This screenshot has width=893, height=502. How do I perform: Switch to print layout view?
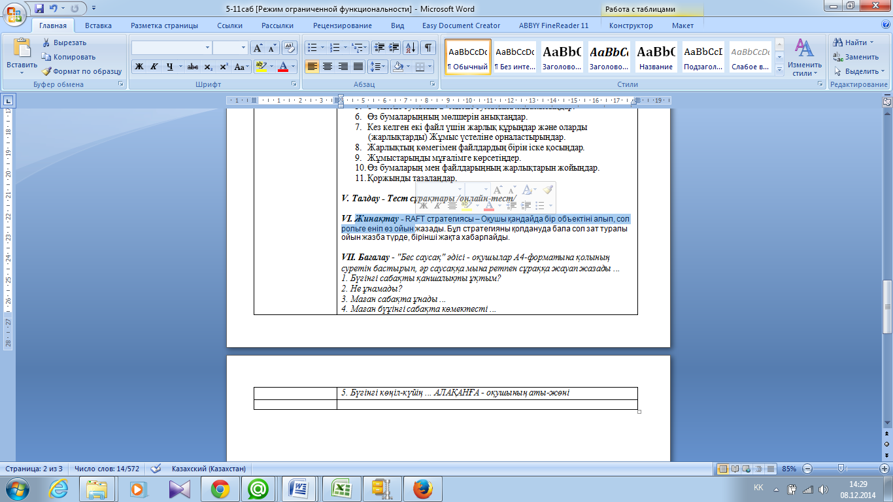(723, 469)
